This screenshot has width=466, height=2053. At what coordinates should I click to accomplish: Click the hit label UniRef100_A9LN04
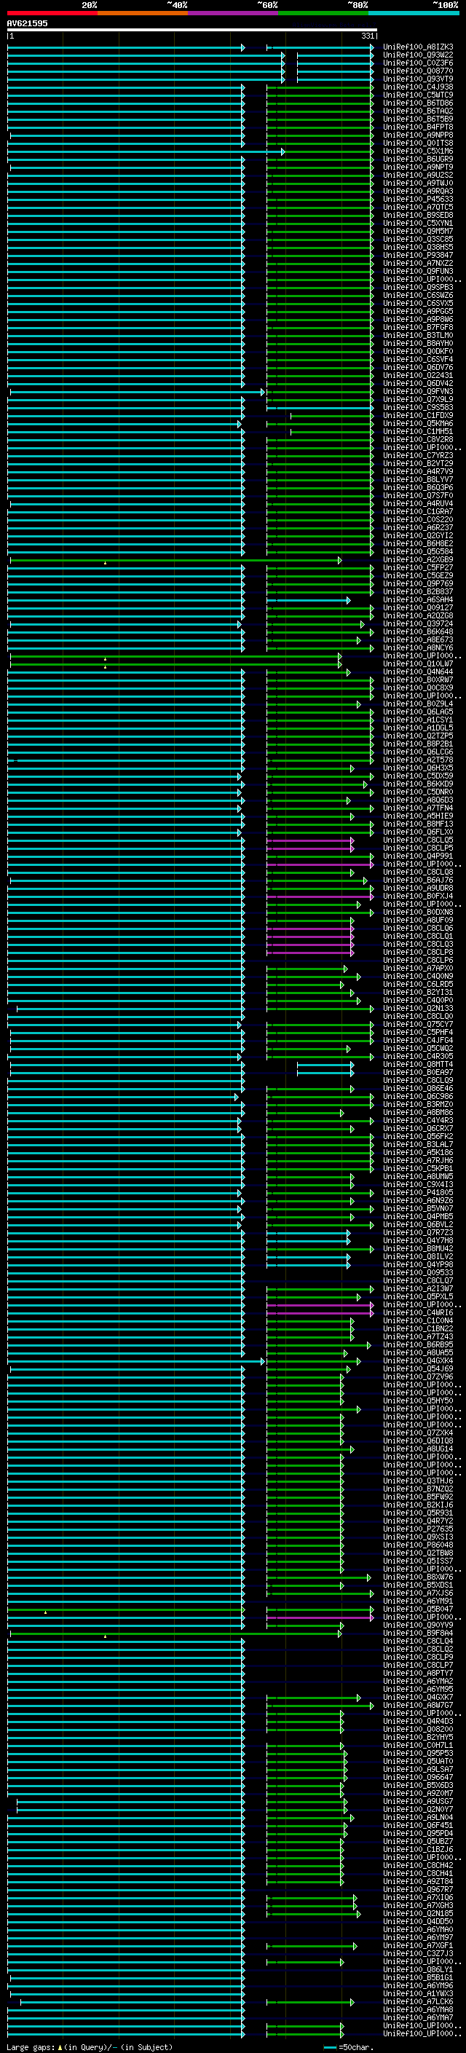418,1817
